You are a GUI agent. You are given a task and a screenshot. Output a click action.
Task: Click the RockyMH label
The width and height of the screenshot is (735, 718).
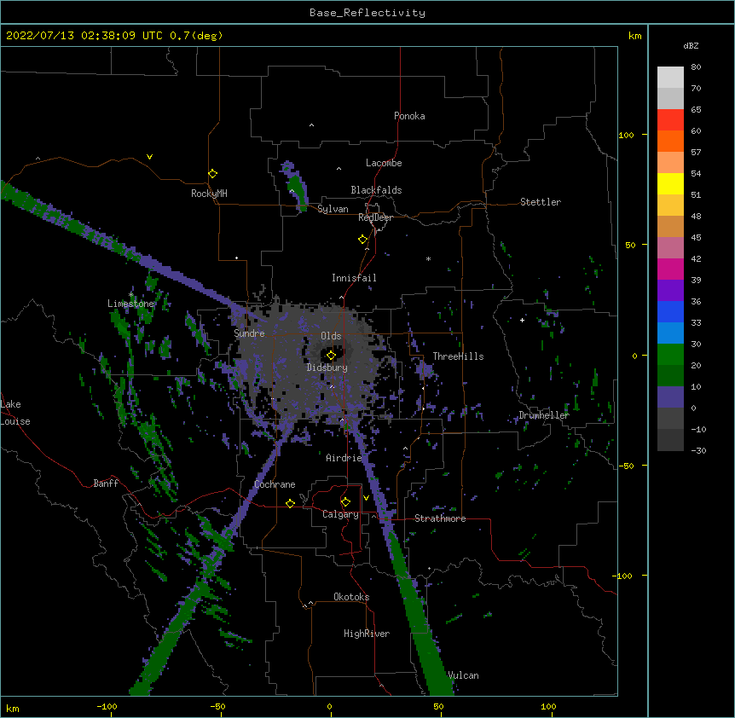[x=209, y=194]
